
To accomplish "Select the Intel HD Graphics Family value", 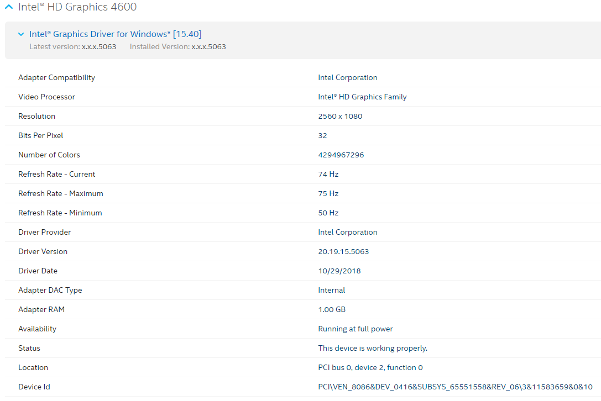I will [362, 97].
